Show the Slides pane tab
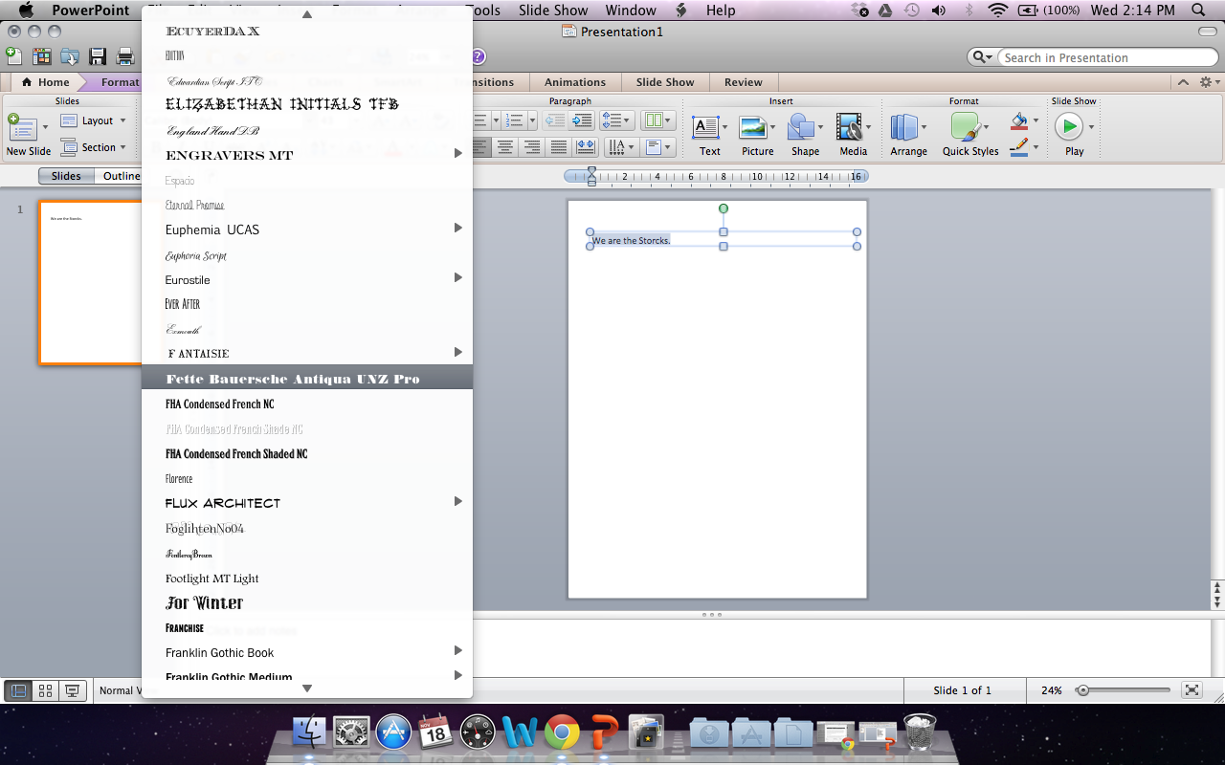The image size is (1225, 765). (66, 176)
